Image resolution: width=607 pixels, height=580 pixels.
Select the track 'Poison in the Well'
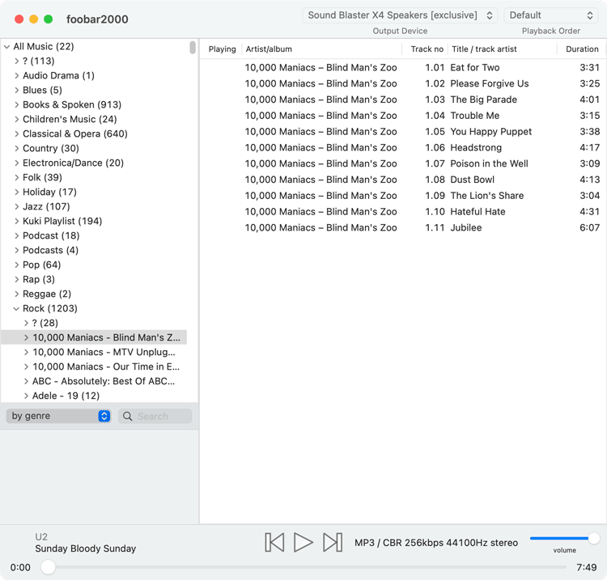coord(489,163)
